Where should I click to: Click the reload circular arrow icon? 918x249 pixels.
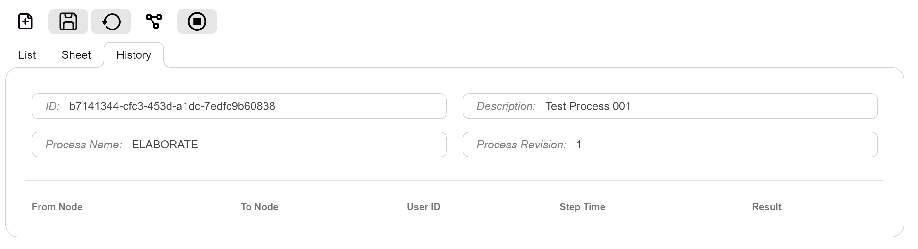(111, 22)
